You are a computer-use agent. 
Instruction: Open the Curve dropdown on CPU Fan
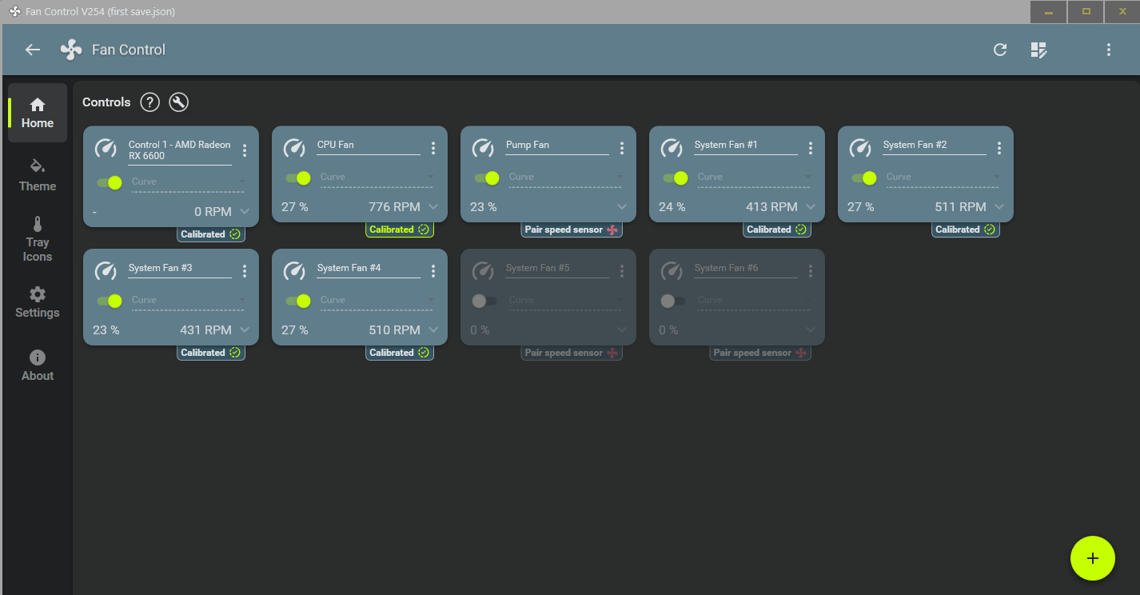tap(378, 178)
